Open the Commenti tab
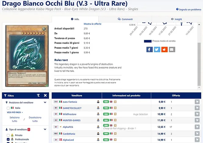Image resolution: width=203 pixels, height=143 pixels. 125,19
